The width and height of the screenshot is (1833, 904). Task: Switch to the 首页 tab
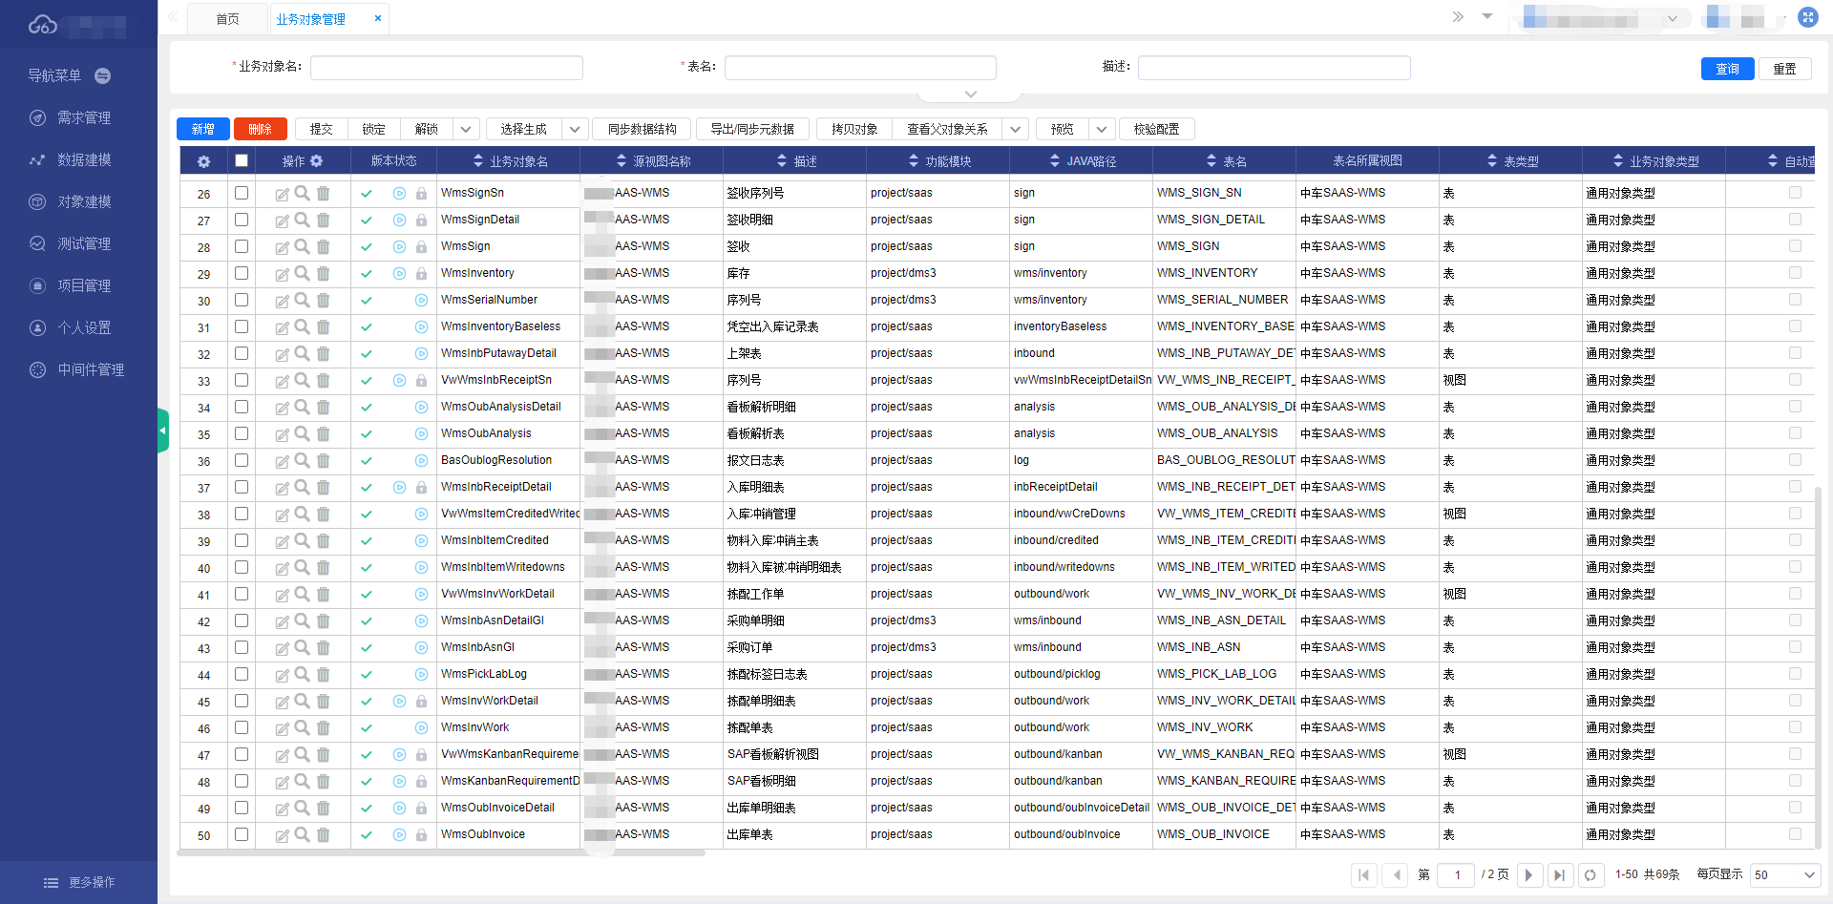[x=227, y=19]
